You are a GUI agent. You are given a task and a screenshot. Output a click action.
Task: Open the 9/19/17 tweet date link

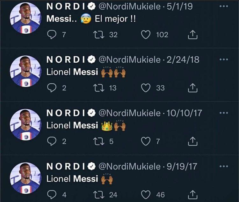[182, 166]
